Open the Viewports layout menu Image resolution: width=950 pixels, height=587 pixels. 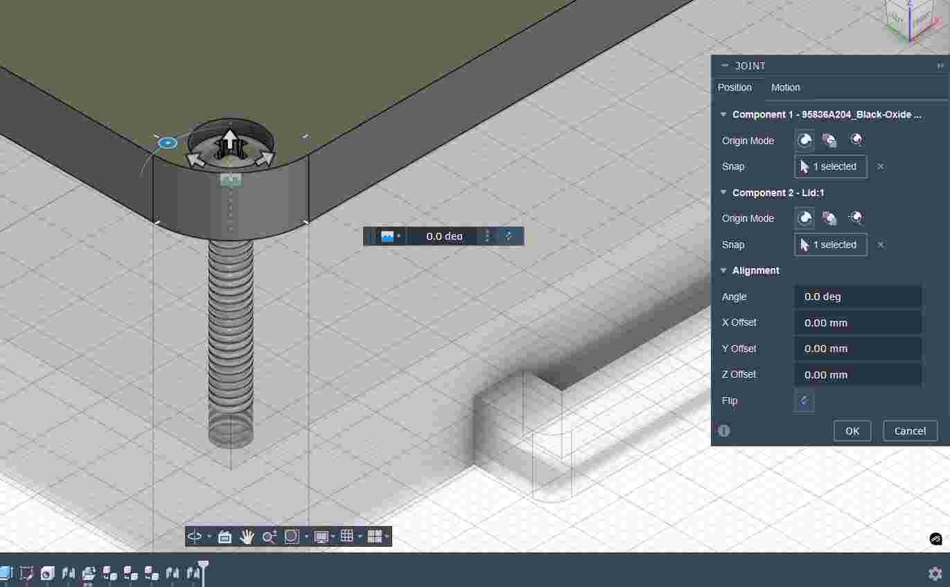click(374, 536)
